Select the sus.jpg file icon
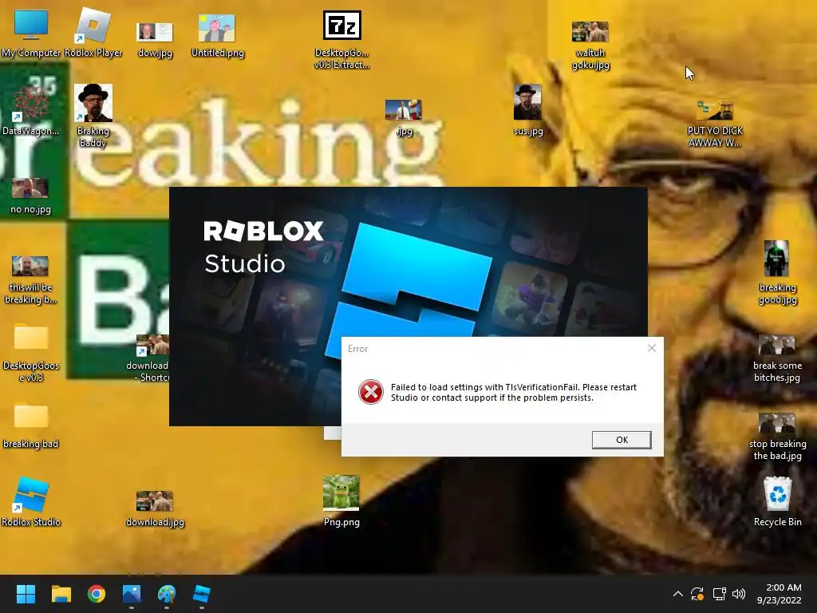817x613 pixels. pyautogui.click(x=528, y=110)
